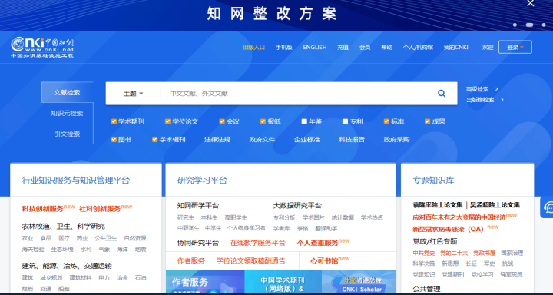553x295 pixels.
Task: Select the 文献检索 tab
Action: tap(67, 92)
